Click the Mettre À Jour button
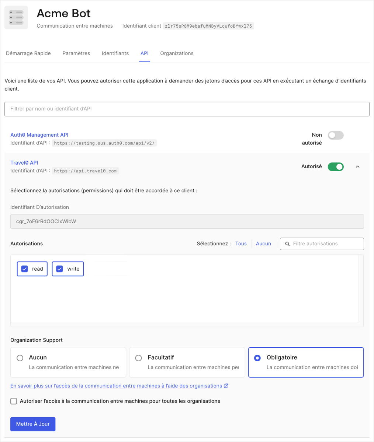The height and width of the screenshot is (442, 374). point(33,424)
